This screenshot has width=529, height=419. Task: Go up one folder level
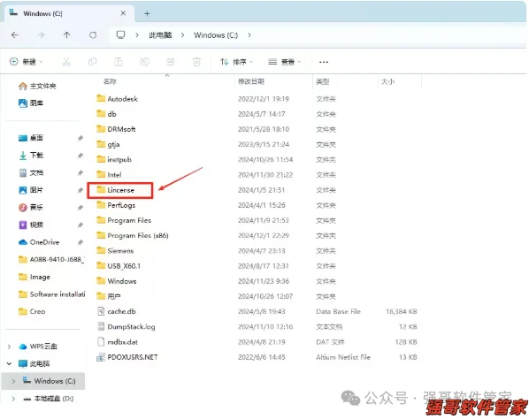(67, 35)
